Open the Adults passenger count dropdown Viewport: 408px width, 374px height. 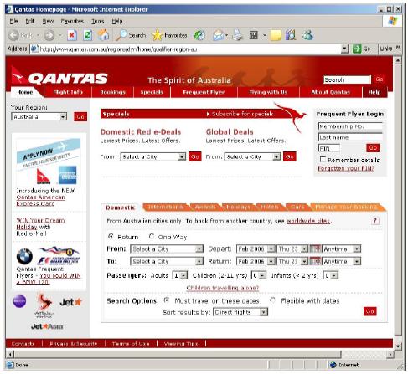point(180,275)
